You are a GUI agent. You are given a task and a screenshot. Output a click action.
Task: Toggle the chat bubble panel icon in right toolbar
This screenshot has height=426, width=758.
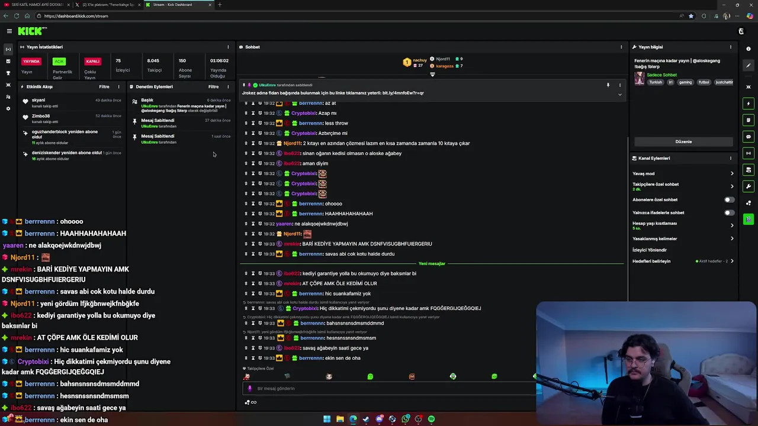(x=749, y=137)
